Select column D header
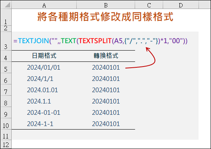 coord(181,5)
